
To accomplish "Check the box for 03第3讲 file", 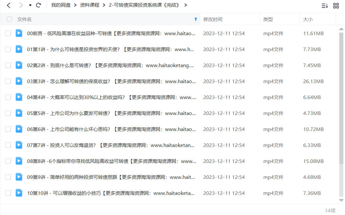I will (8, 81).
